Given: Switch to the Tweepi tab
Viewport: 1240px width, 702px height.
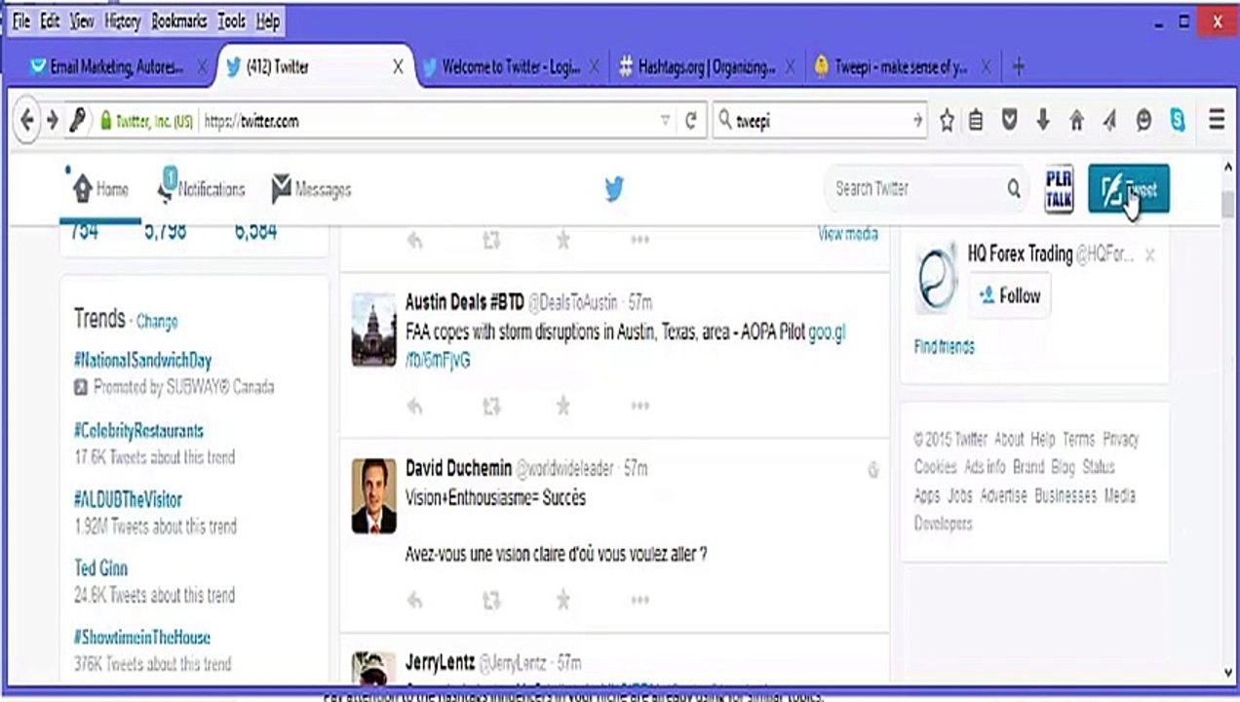Looking at the screenshot, I should [902, 67].
